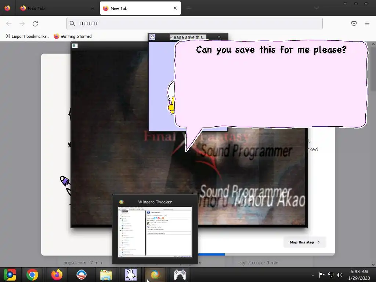Click the blue onboarding progress bar
This screenshot has width=376, height=282.
click(211, 254)
